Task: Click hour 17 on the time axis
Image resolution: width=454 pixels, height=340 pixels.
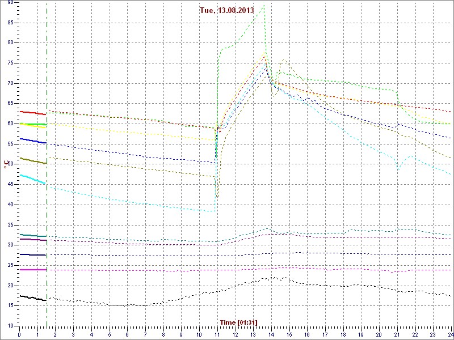Action: pyautogui.click(x=326, y=334)
